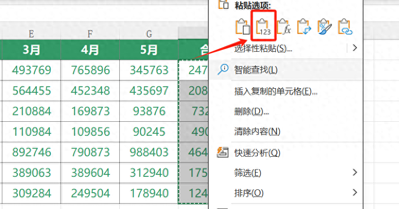Select cell with value 765896
The image size is (399, 209).
[x=90, y=70]
